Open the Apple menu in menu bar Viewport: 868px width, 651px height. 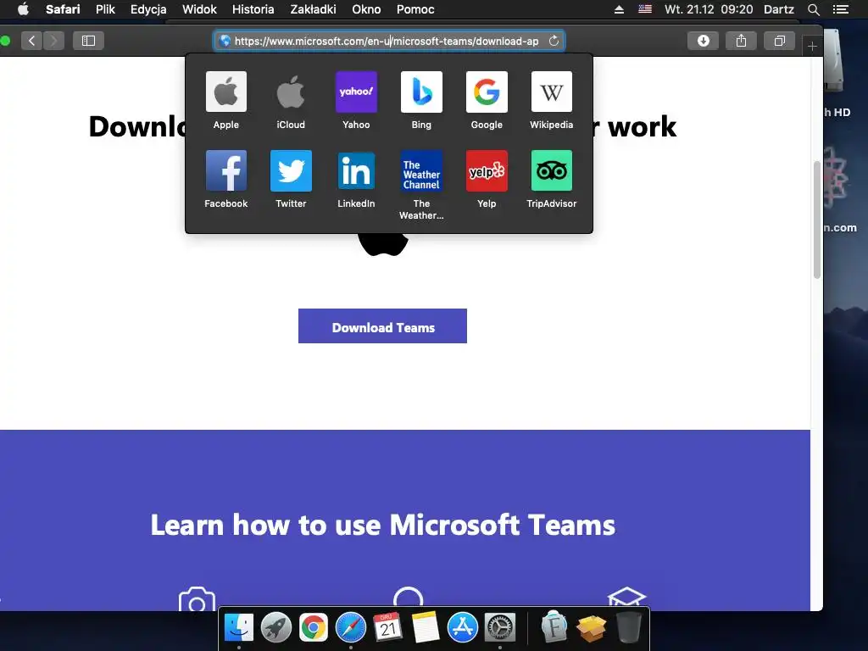pos(23,9)
